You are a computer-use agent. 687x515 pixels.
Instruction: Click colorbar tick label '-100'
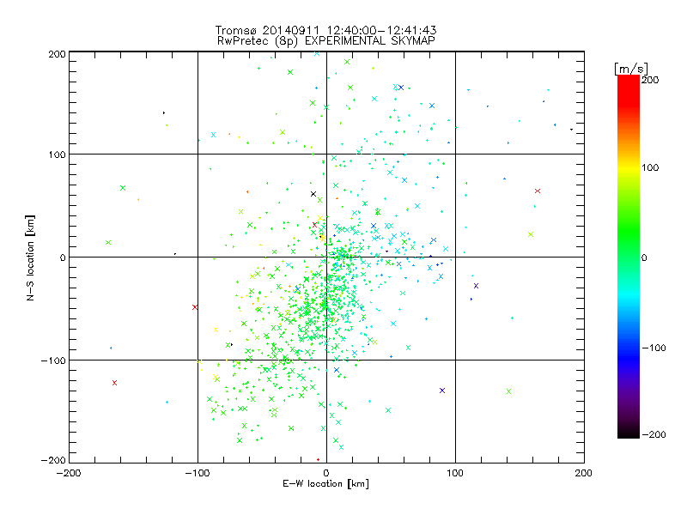click(654, 348)
